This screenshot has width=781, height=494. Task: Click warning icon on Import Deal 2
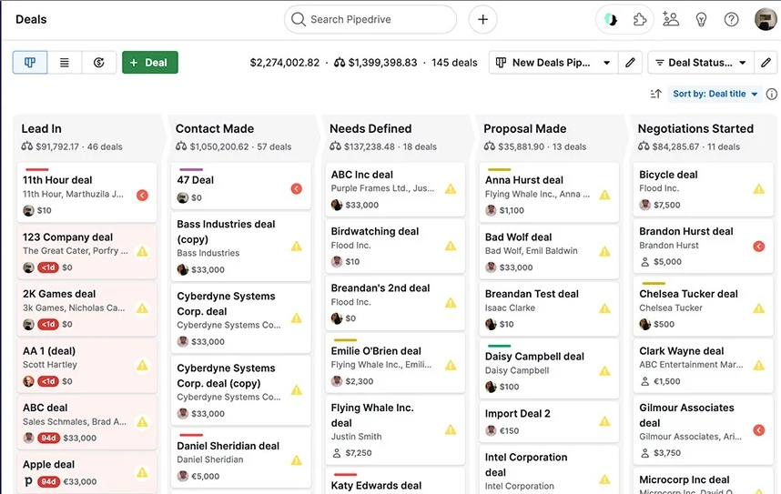coord(604,421)
